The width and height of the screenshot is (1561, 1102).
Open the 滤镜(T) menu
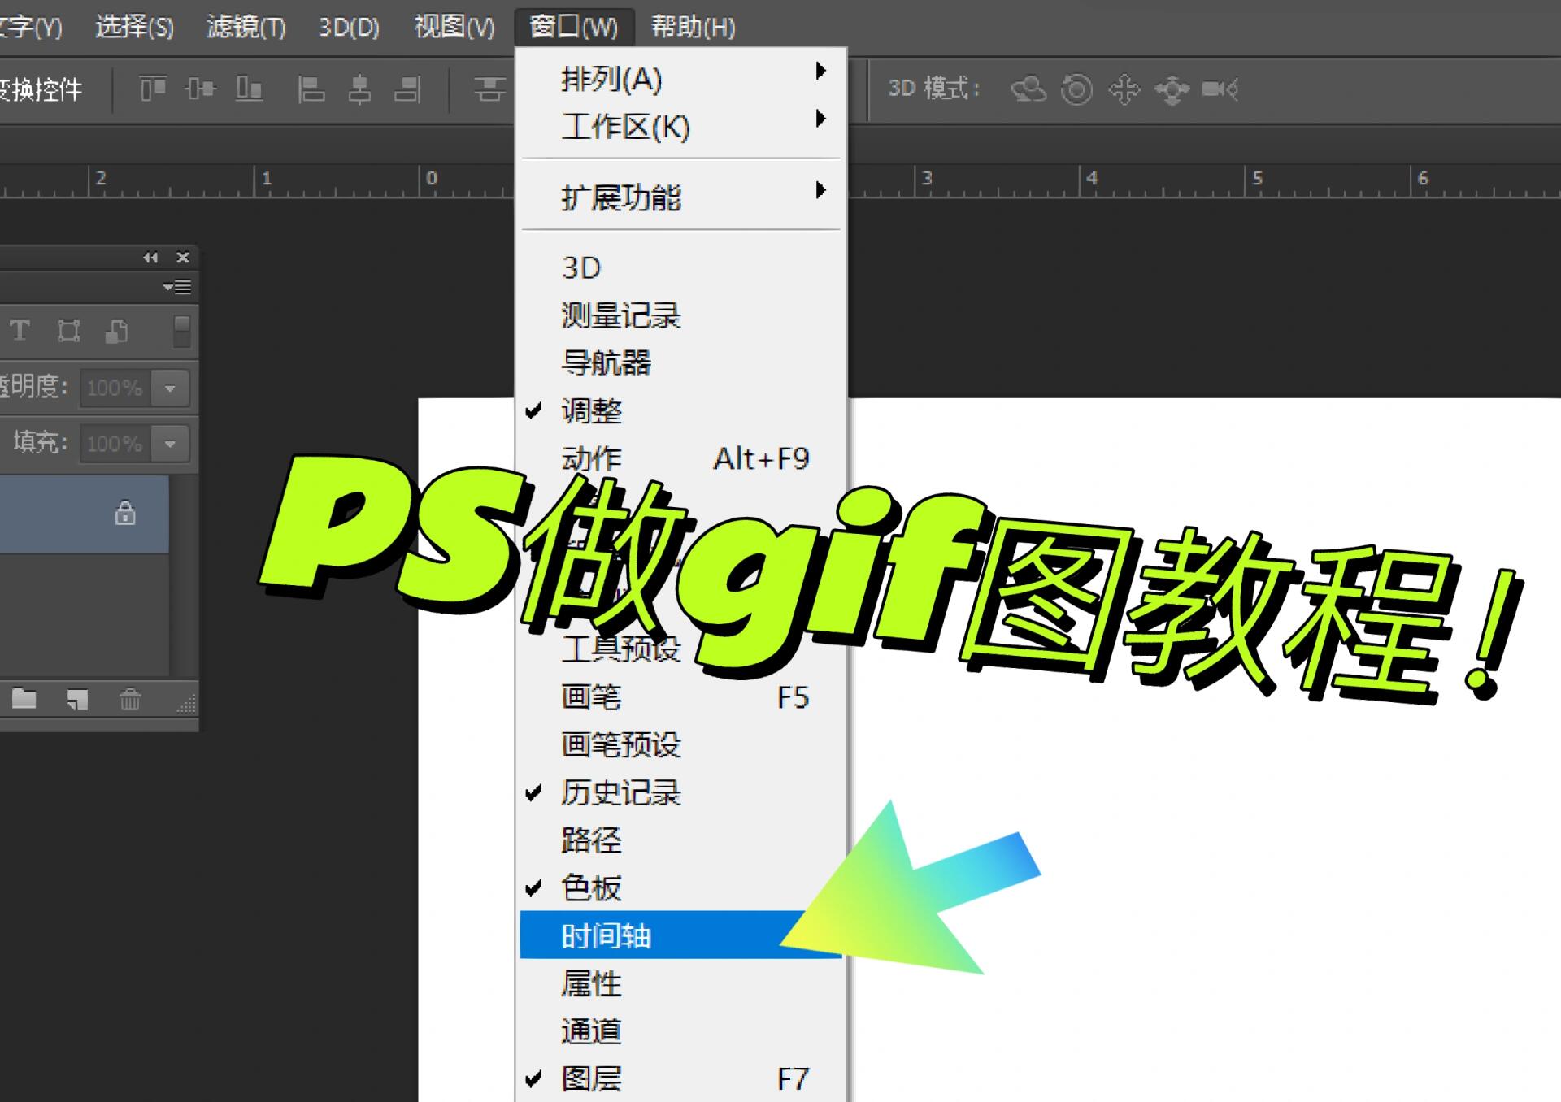coord(246,27)
